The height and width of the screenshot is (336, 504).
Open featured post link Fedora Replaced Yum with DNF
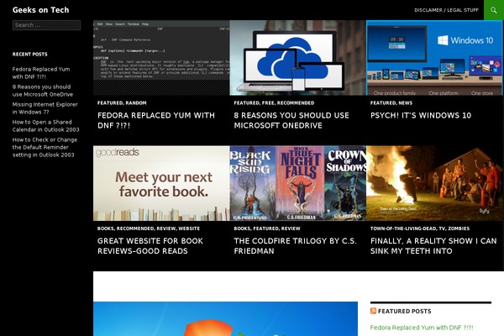pyautogui.click(x=422, y=328)
